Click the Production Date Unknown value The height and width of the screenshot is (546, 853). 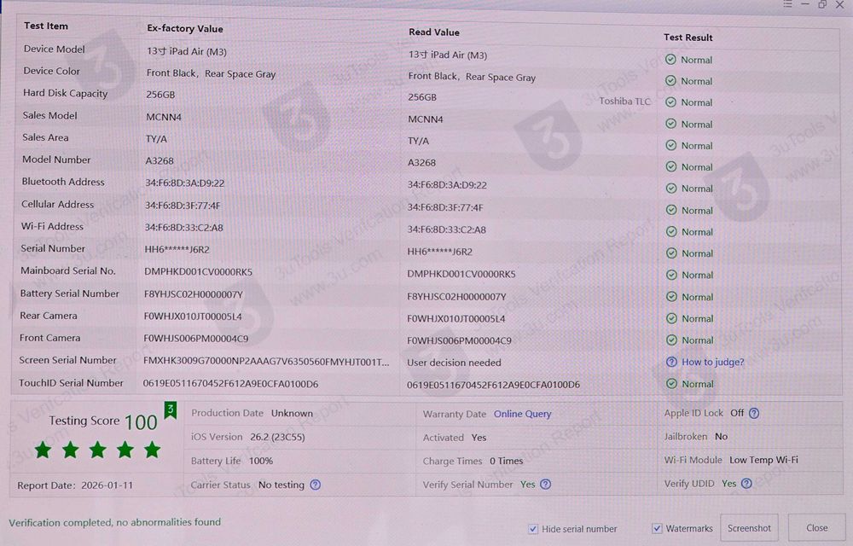click(x=292, y=413)
